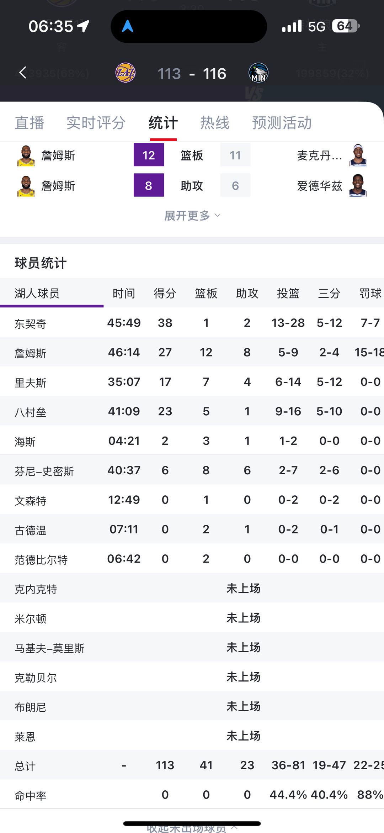Image resolution: width=384 pixels, height=833 pixels.
Task: Open the Lakers LAL team logo
Action: [x=125, y=72]
